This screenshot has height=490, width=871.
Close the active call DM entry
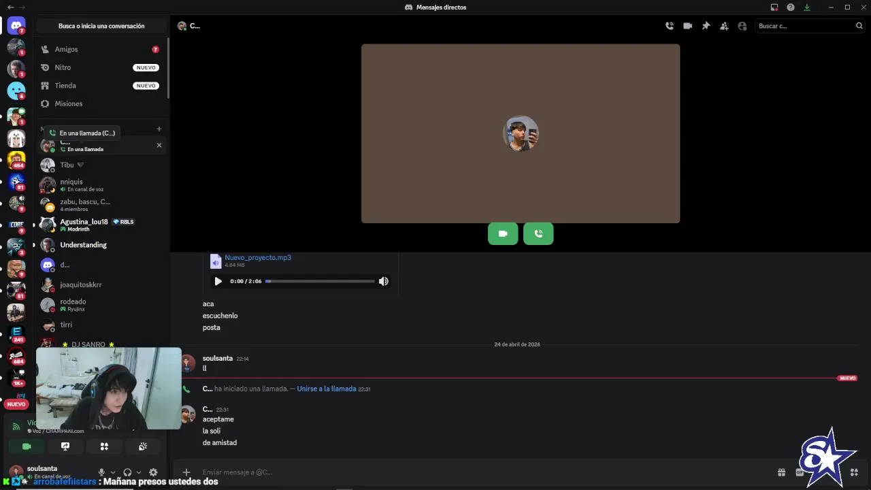tap(159, 145)
